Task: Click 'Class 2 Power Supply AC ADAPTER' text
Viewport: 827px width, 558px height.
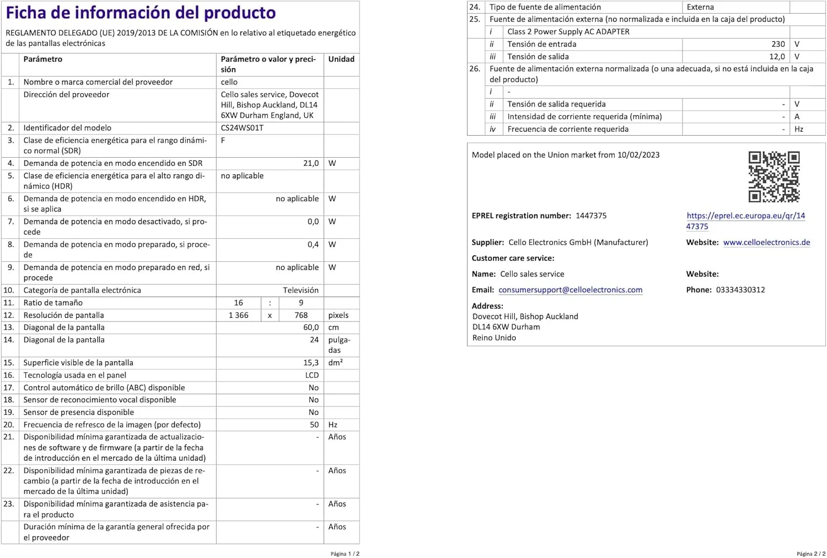Action: click(568, 32)
